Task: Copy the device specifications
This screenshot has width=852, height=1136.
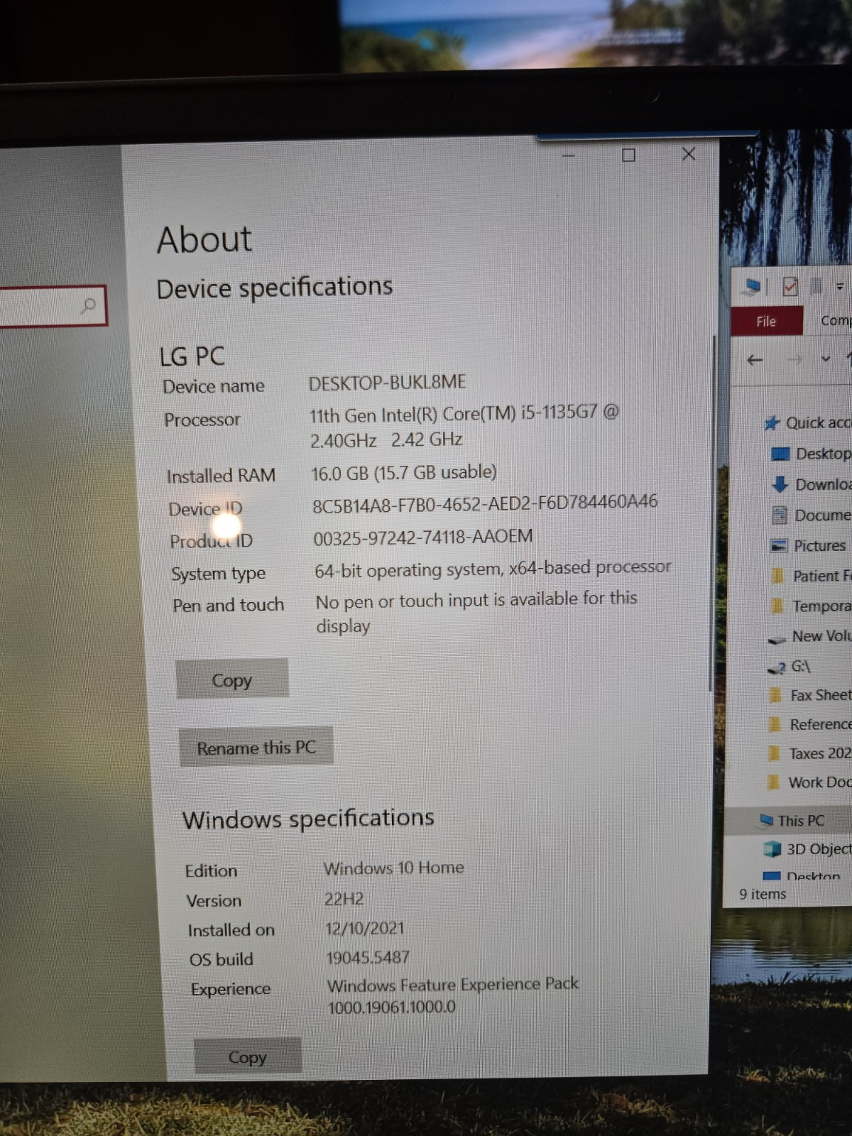Action: [232, 679]
